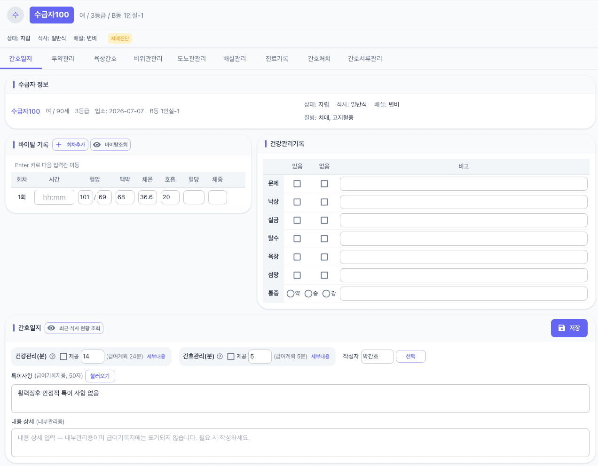Open the 세부내용 link for 간호관리
The width and height of the screenshot is (598, 466).
(x=320, y=357)
